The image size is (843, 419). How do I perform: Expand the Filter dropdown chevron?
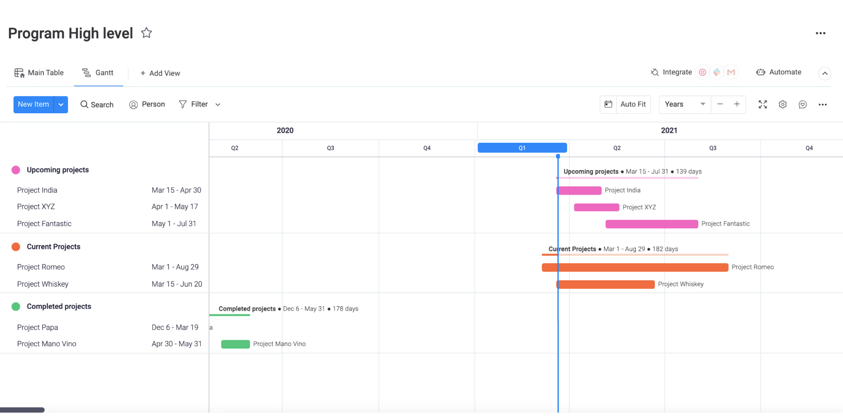coord(218,105)
